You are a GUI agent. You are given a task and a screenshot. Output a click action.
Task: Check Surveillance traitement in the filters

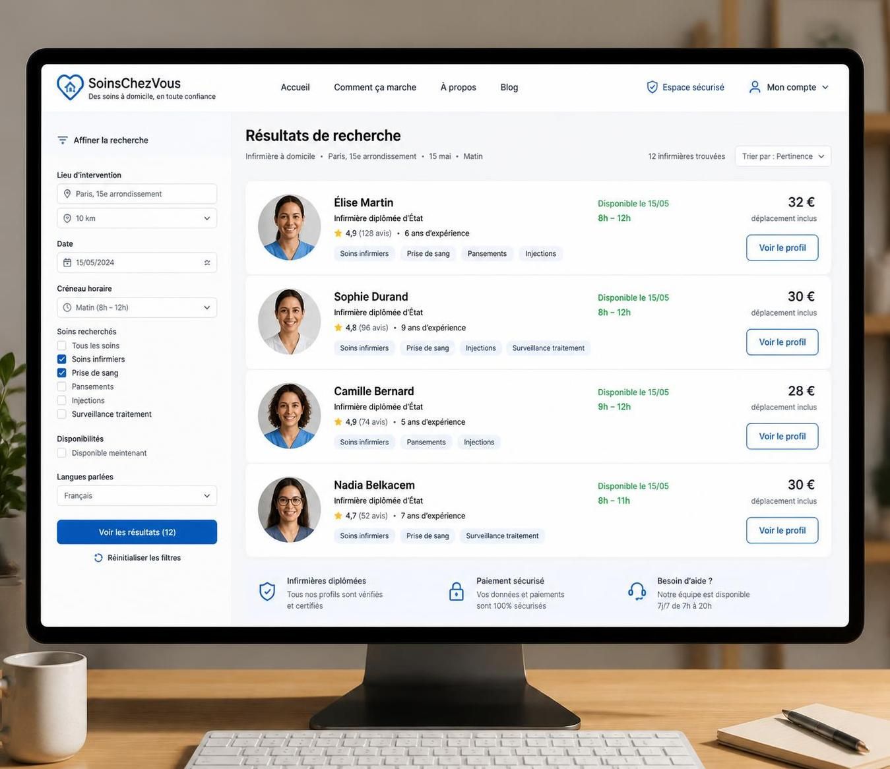(61, 414)
